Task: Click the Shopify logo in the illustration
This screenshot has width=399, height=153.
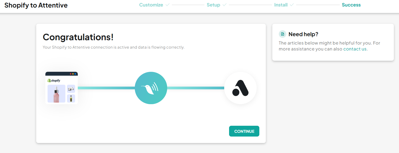Action: coord(54,80)
